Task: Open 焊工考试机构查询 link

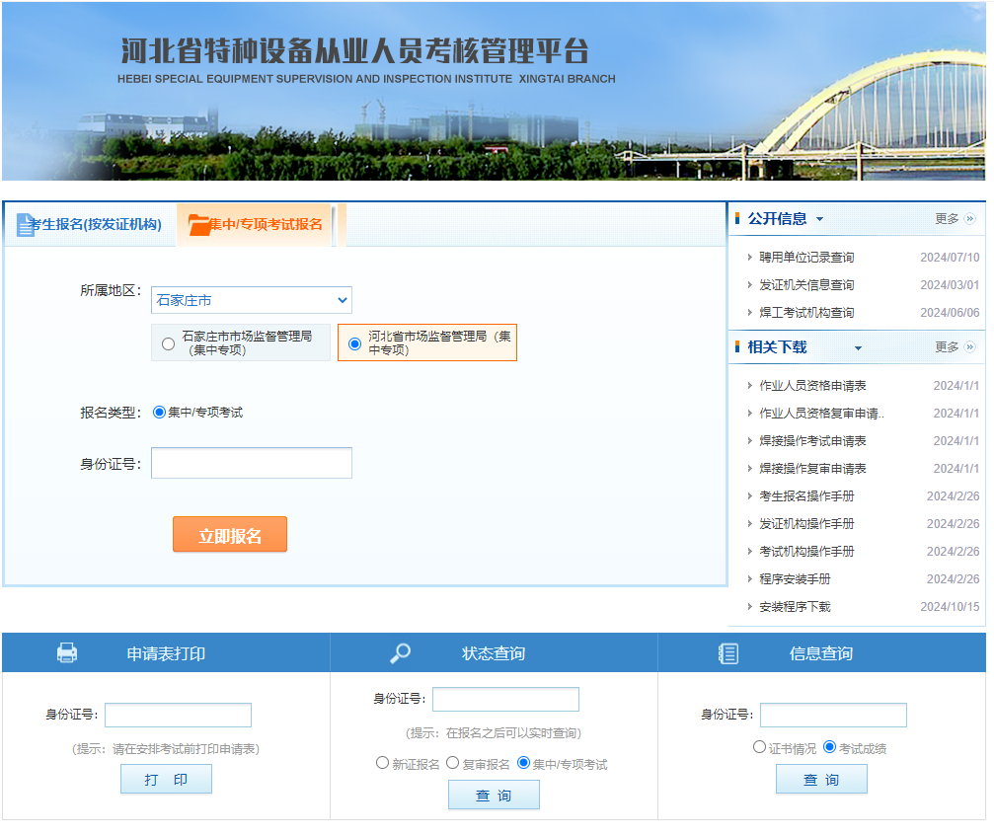Action: coord(806,313)
